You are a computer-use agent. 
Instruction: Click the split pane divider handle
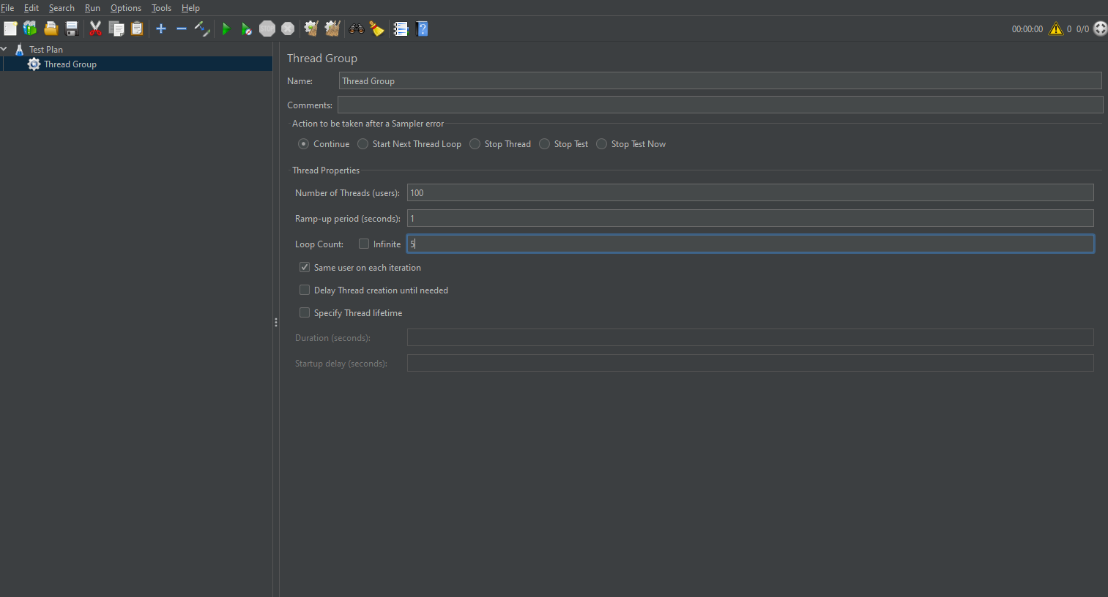[275, 322]
